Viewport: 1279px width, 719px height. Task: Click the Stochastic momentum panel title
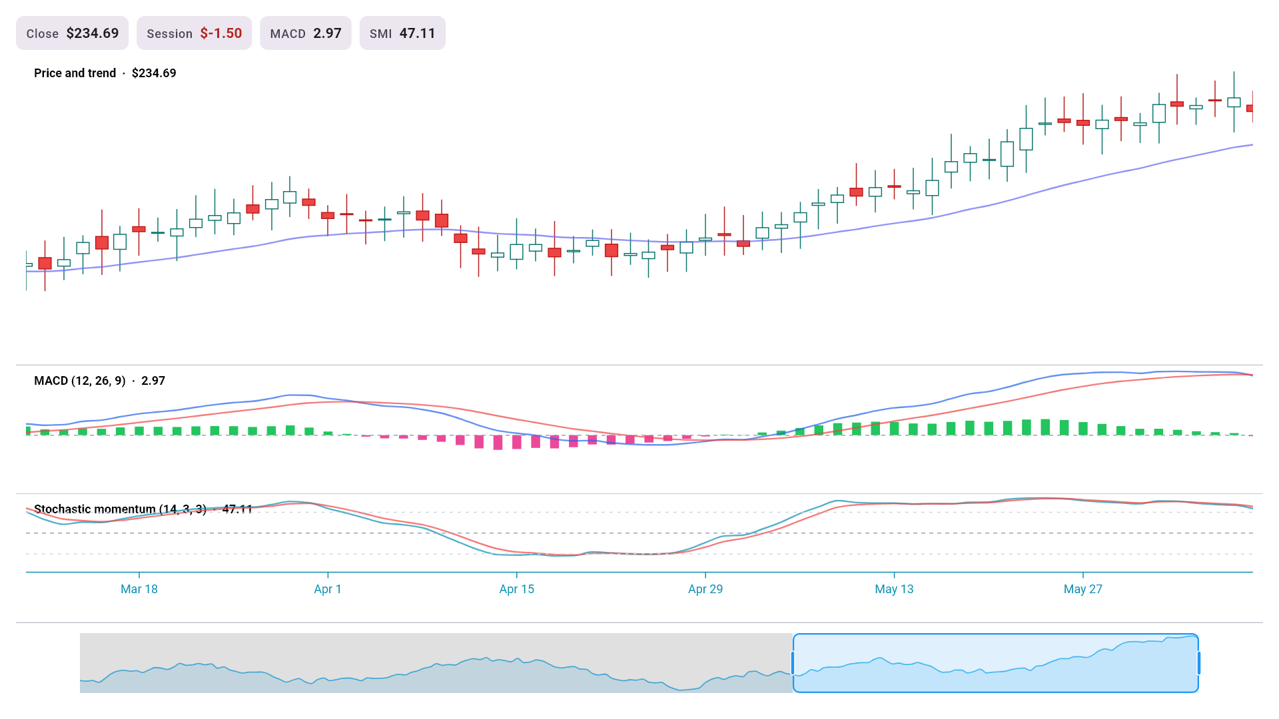143,509
